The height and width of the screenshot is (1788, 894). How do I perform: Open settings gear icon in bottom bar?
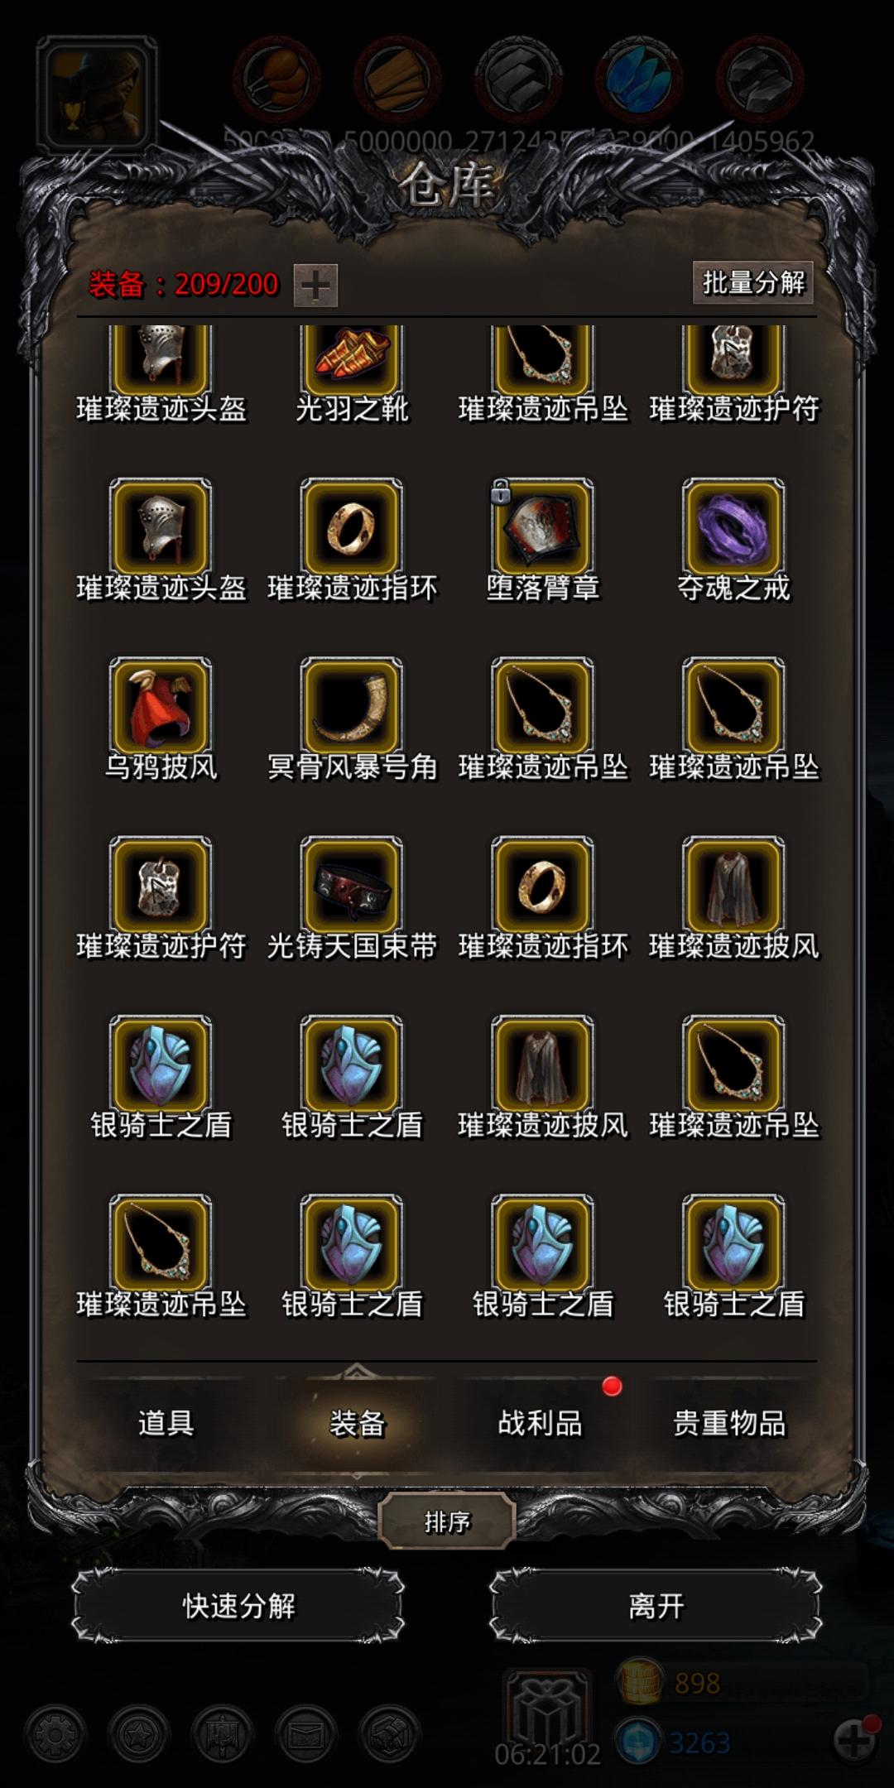pos(55,1733)
